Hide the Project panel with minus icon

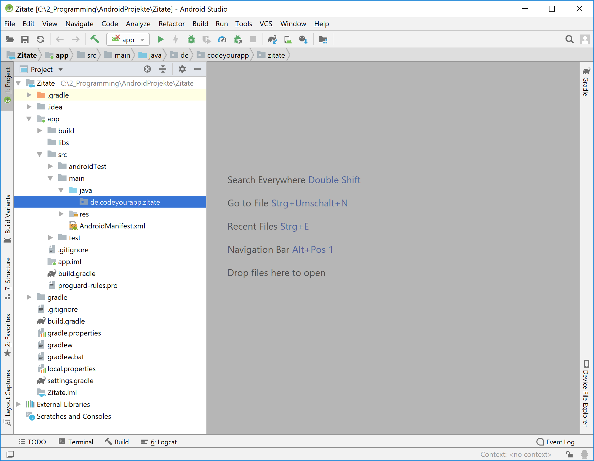pyautogui.click(x=198, y=69)
